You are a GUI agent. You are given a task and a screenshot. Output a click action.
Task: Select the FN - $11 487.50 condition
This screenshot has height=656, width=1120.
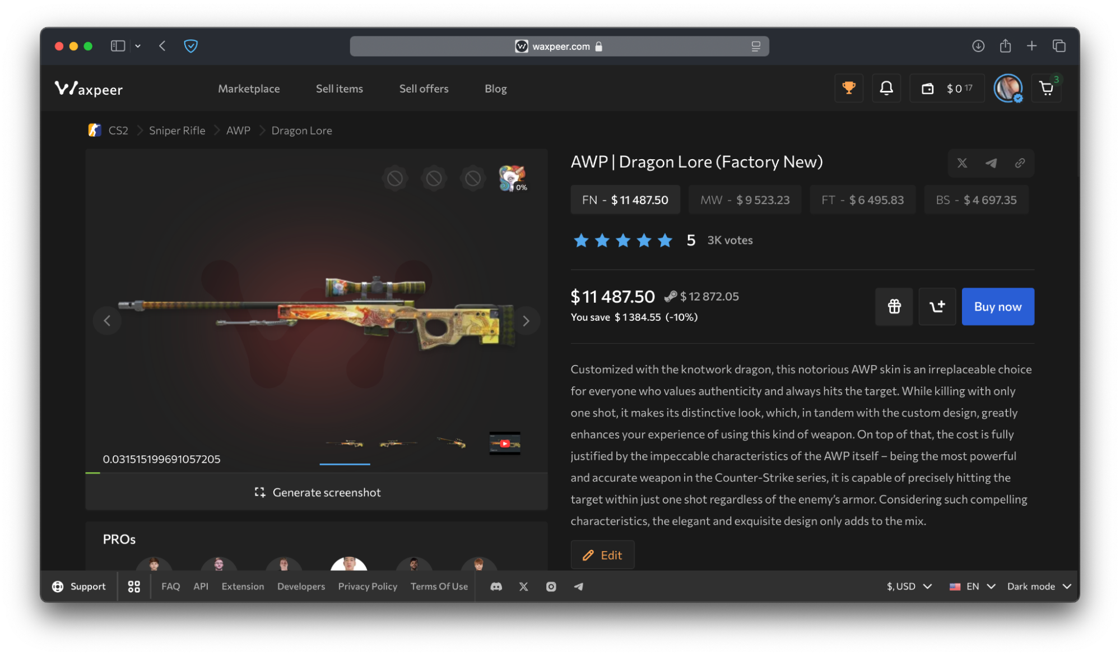click(x=625, y=200)
